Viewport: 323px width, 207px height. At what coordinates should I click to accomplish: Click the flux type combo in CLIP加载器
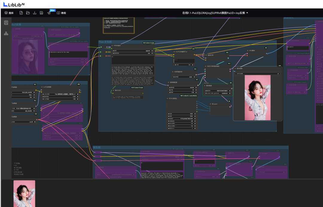click(23, 97)
